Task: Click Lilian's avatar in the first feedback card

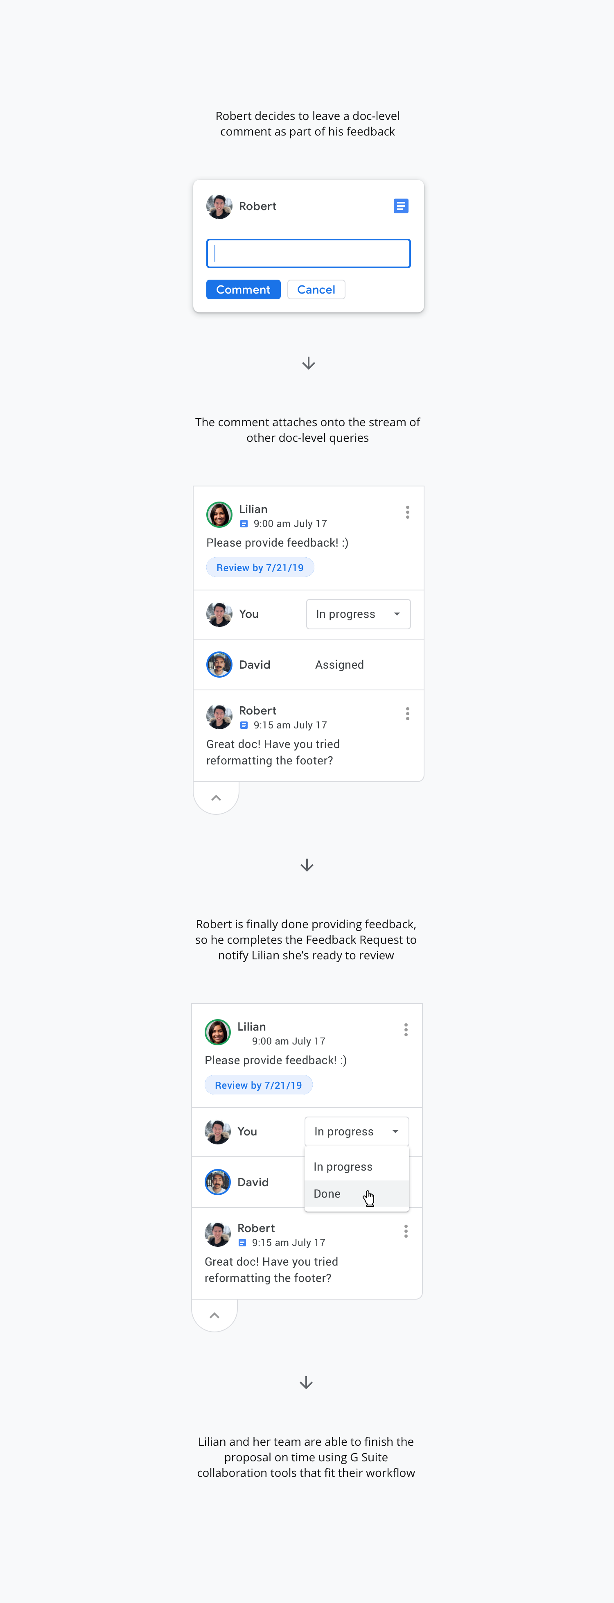Action: click(x=219, y=515)
